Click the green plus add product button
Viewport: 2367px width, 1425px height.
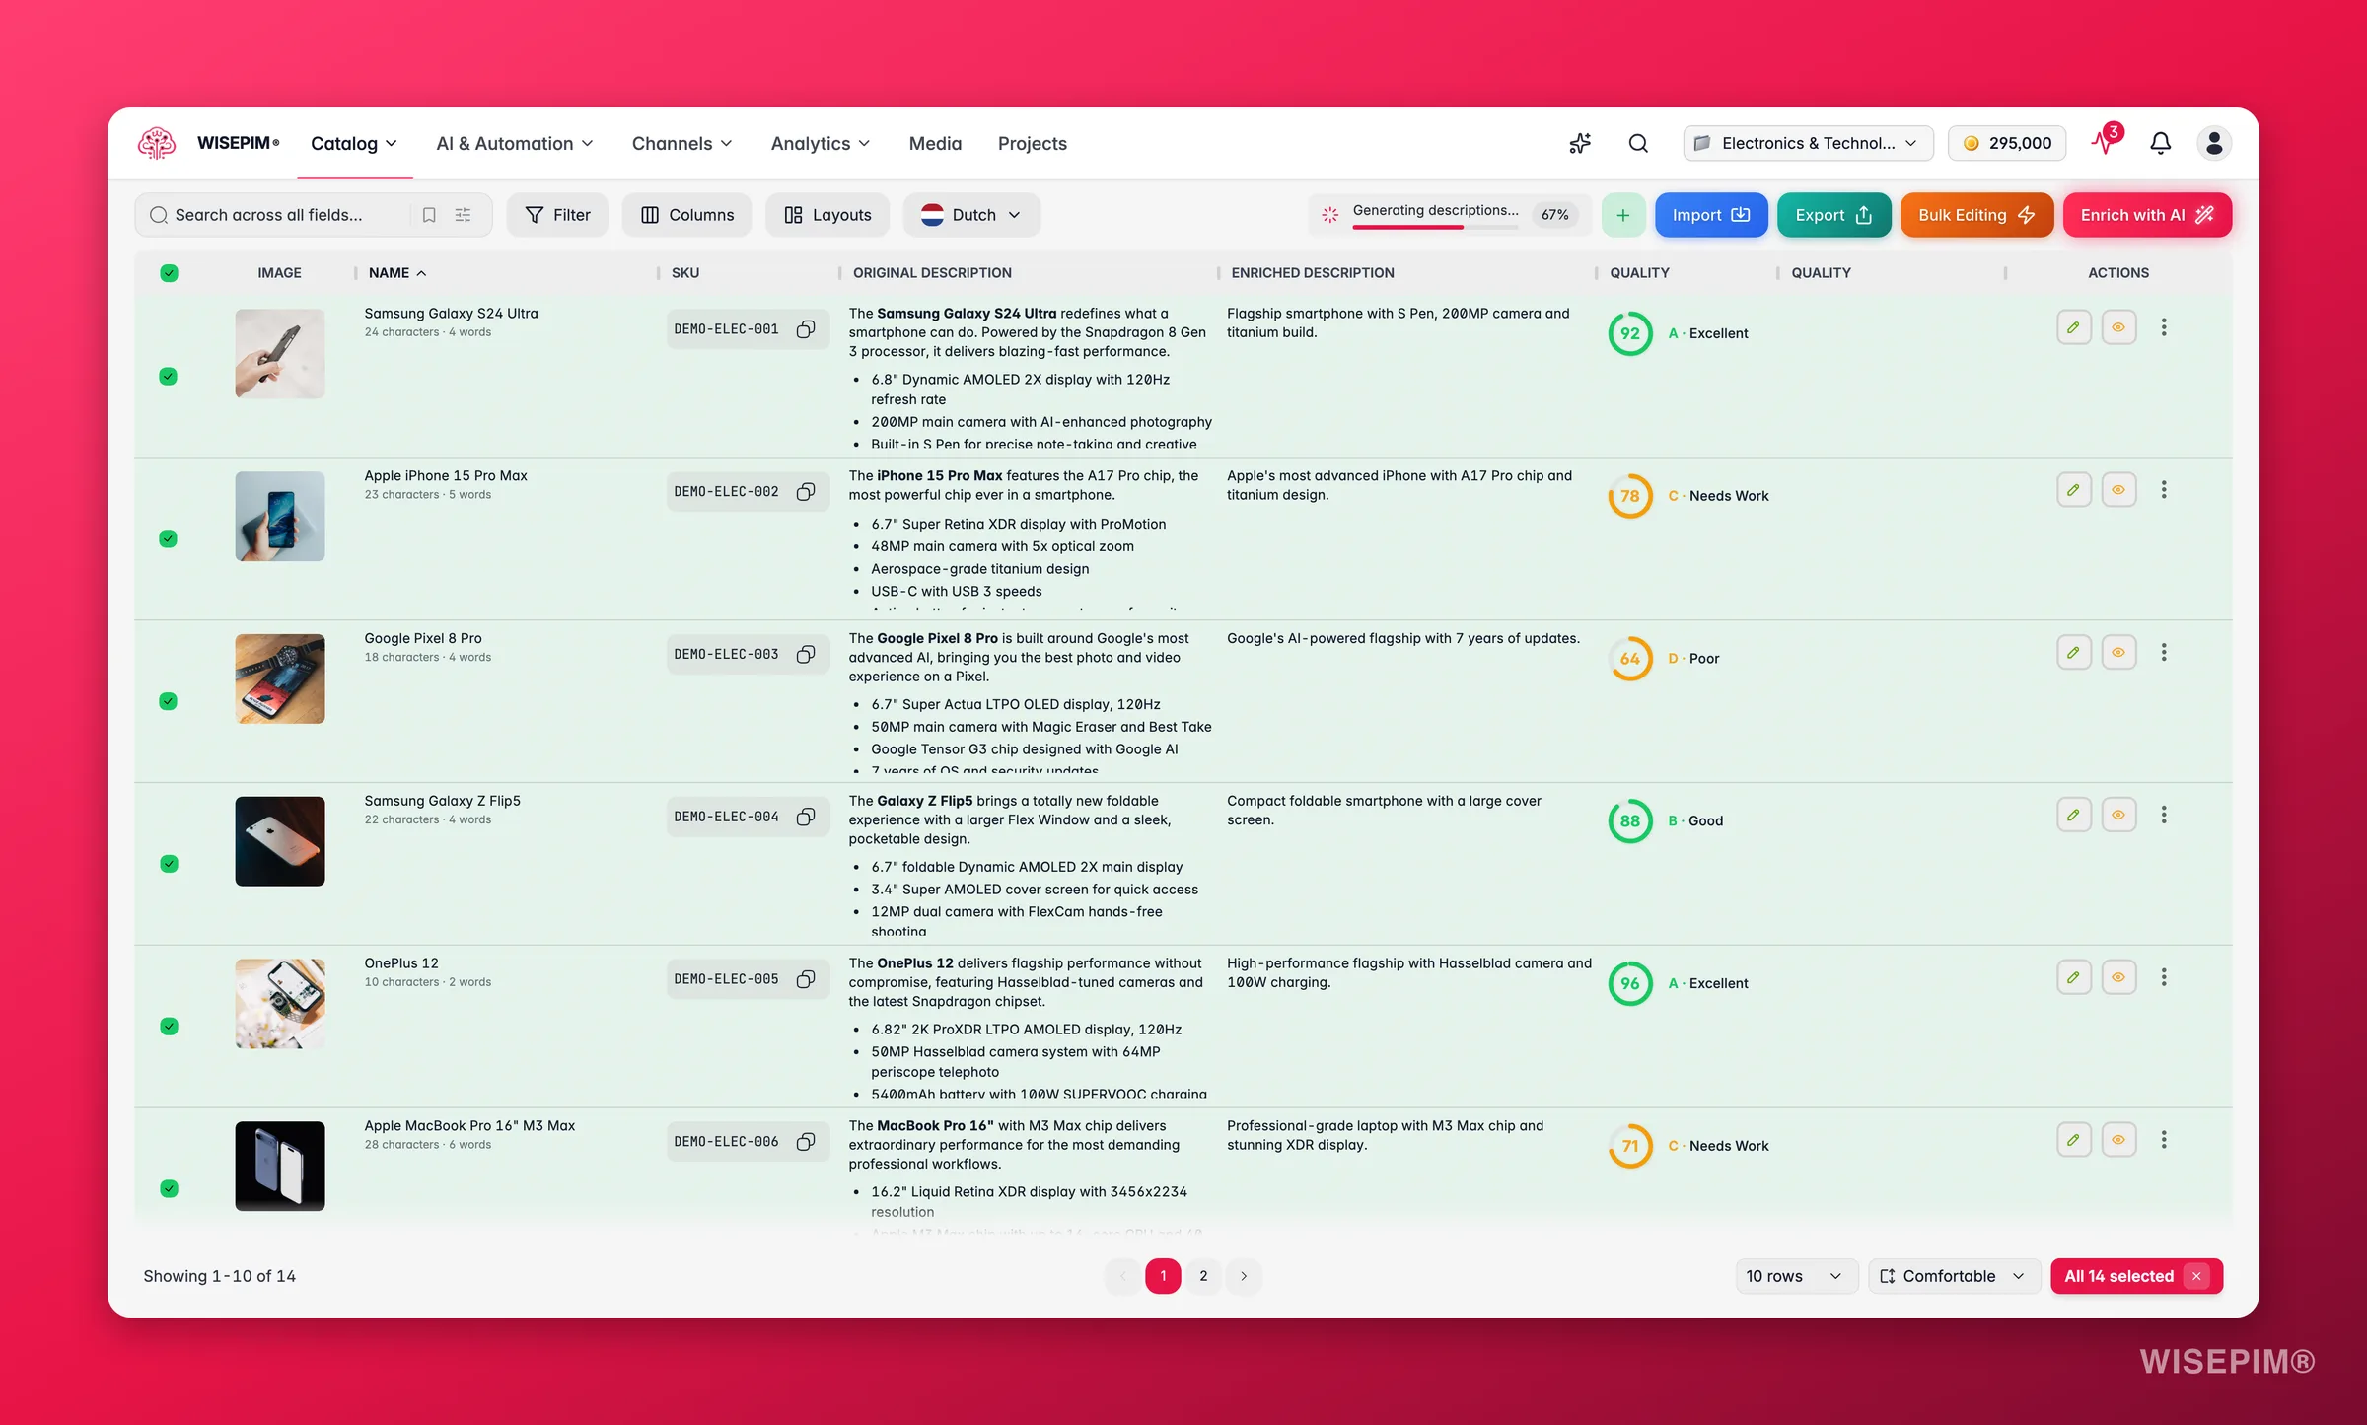tap(1622, 215)
